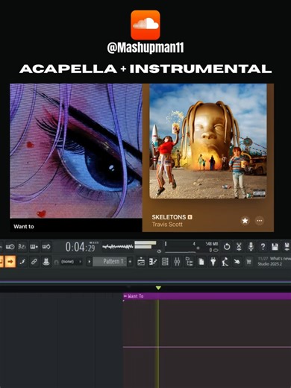The width and height of the screenshot is (291, 388).
Task: Toggle the orange arrow auto-scroll button
Action: (x=10, y=261)
